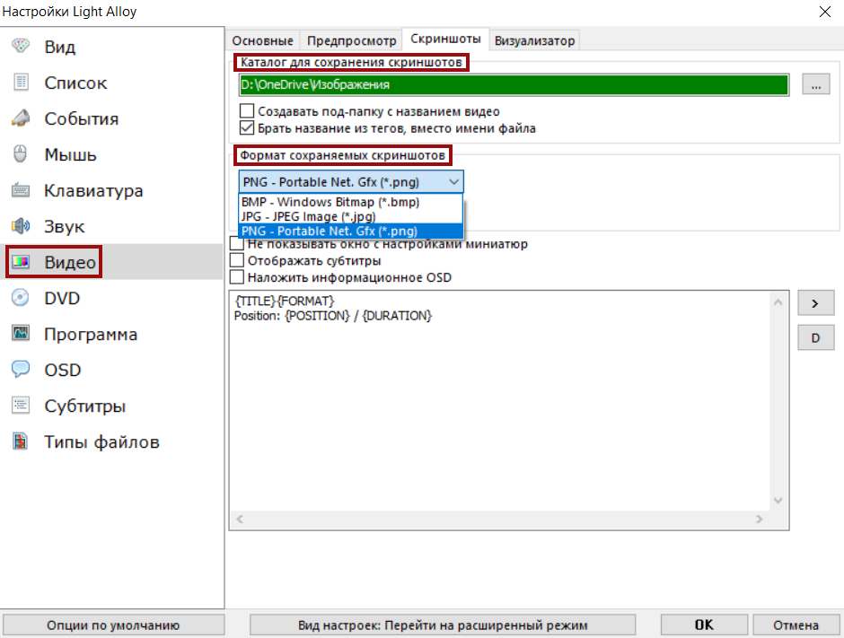Choose JPG - JPEG Image format option

350,216
